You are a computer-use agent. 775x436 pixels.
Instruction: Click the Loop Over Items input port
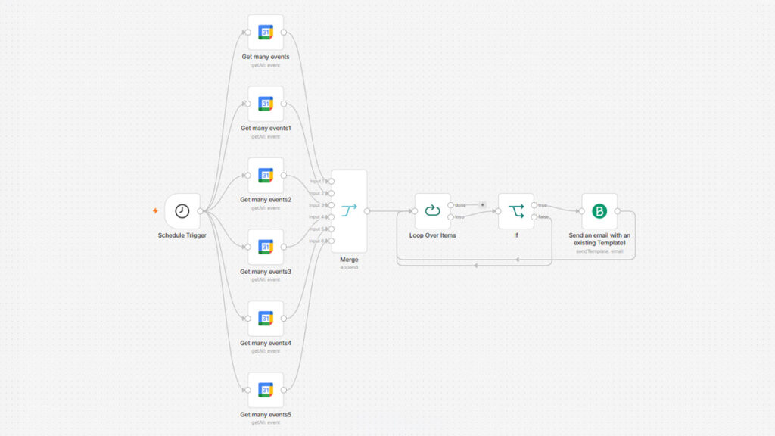click(x=415, y=211)
